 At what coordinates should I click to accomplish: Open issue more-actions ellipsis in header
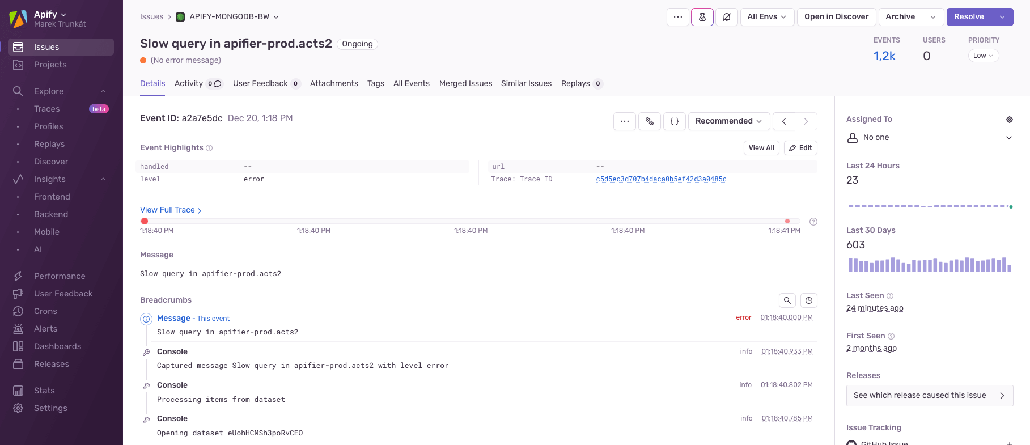pos(678,17)
